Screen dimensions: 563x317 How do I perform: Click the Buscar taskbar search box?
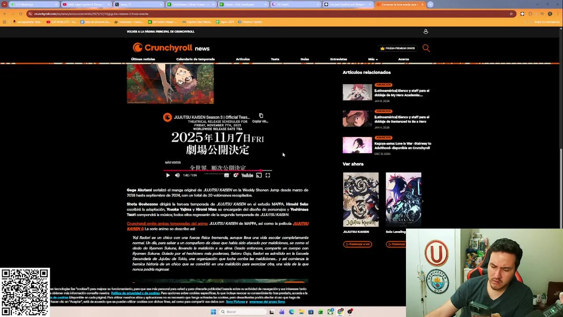point(243,312)
